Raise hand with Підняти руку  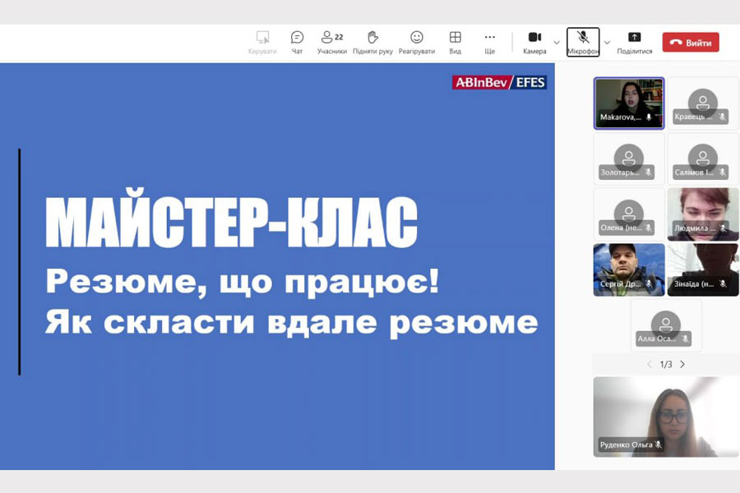point(372,42)
